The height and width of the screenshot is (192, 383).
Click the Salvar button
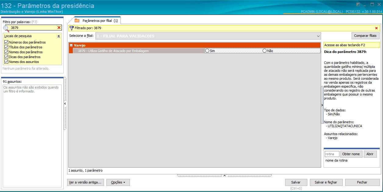click(296, 182)
